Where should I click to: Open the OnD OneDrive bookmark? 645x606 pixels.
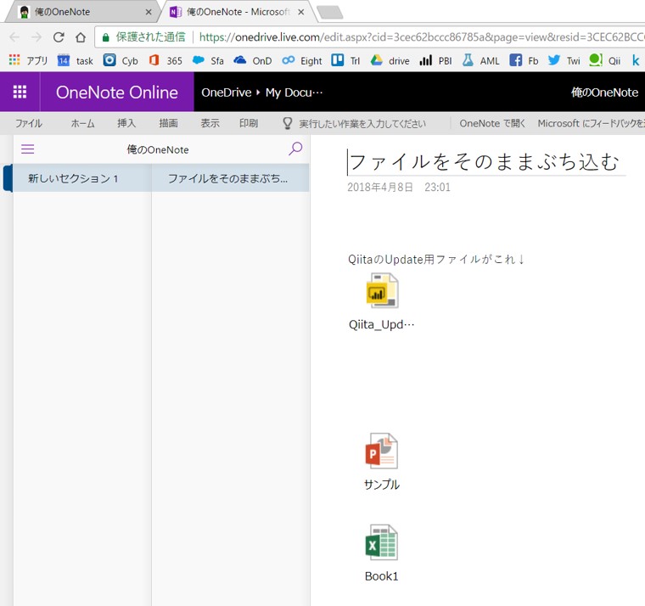click(x=253, y=60)
